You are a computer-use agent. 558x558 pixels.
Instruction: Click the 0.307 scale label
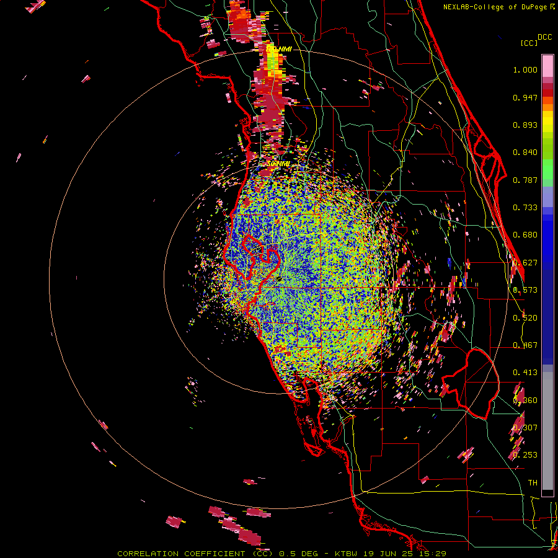pos(525,428)
